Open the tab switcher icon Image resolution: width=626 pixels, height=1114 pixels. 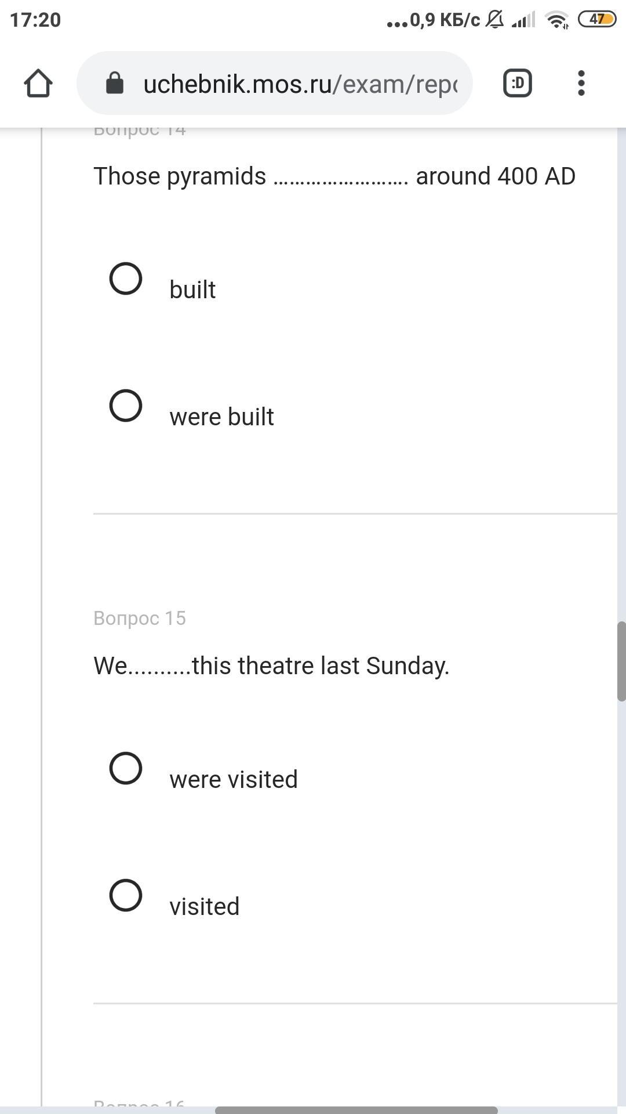click(x=518, y=83)
